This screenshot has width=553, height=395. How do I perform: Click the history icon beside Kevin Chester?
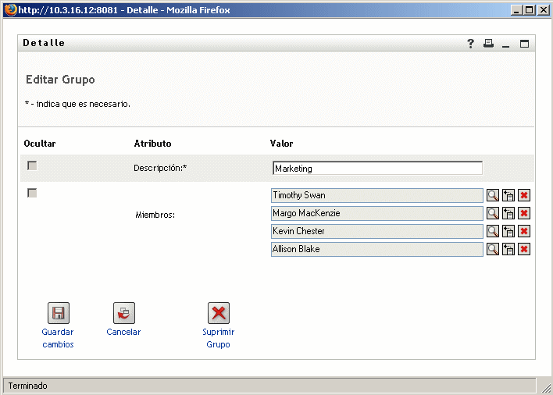[x=508, y=231]
